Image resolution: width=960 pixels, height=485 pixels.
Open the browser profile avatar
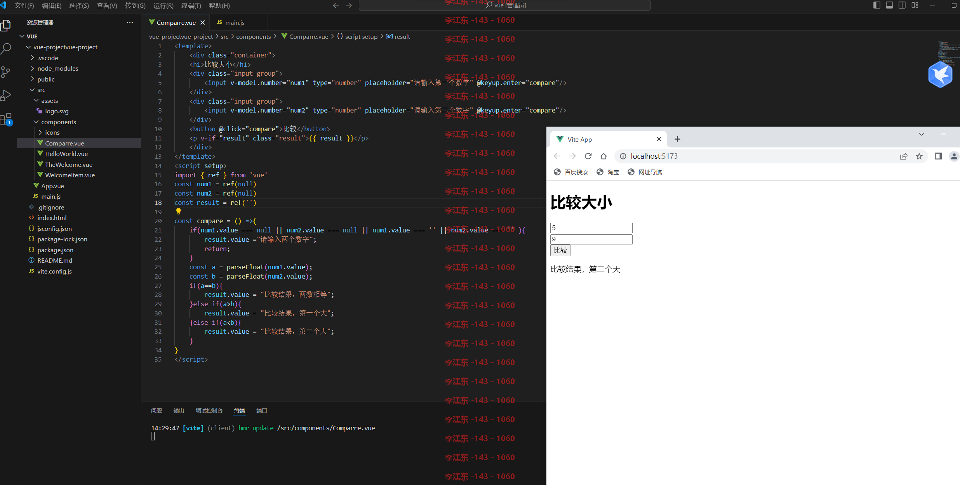pyautogui.click(x=954, y=156)
